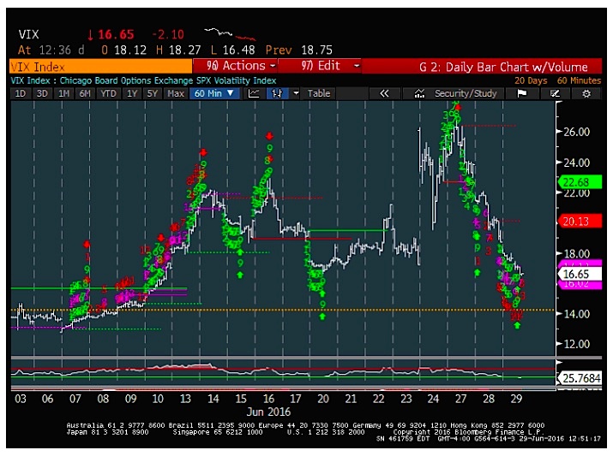
Task: Open chart settings gear icon
Action: click(x=586, y=93)
